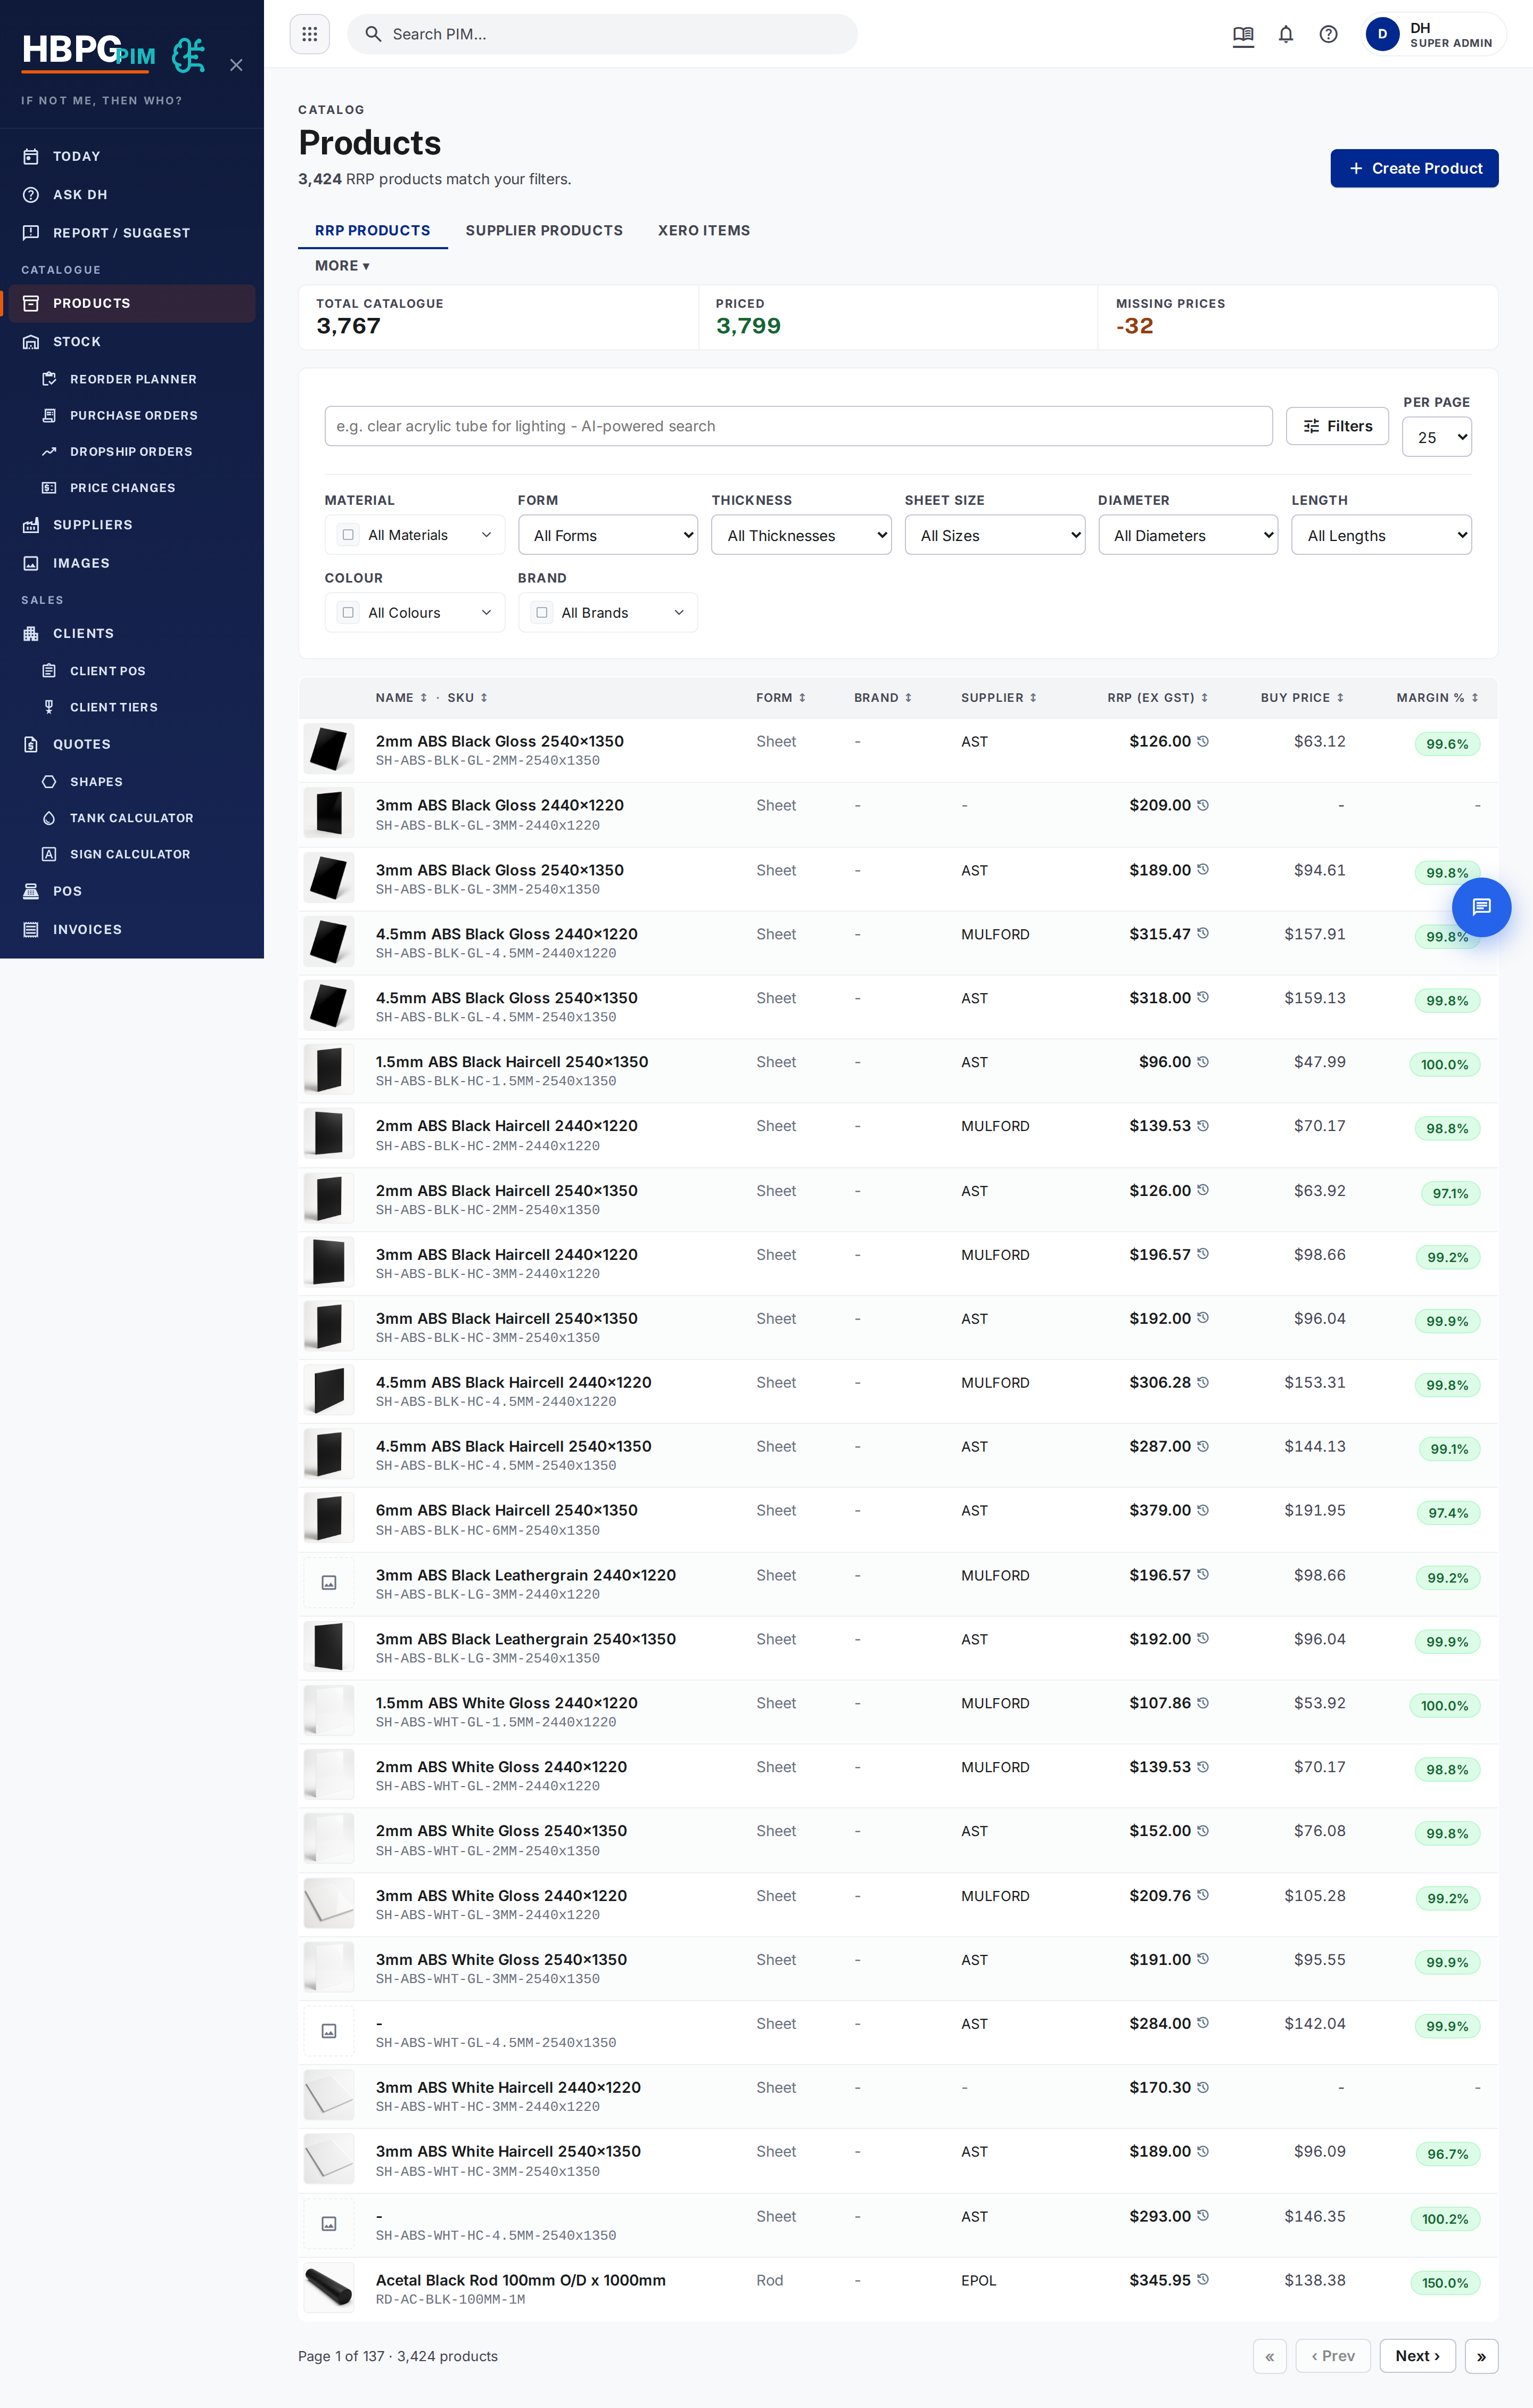
Task: Expand the Material dropdown chevron
Action: (x=485, y=535)
